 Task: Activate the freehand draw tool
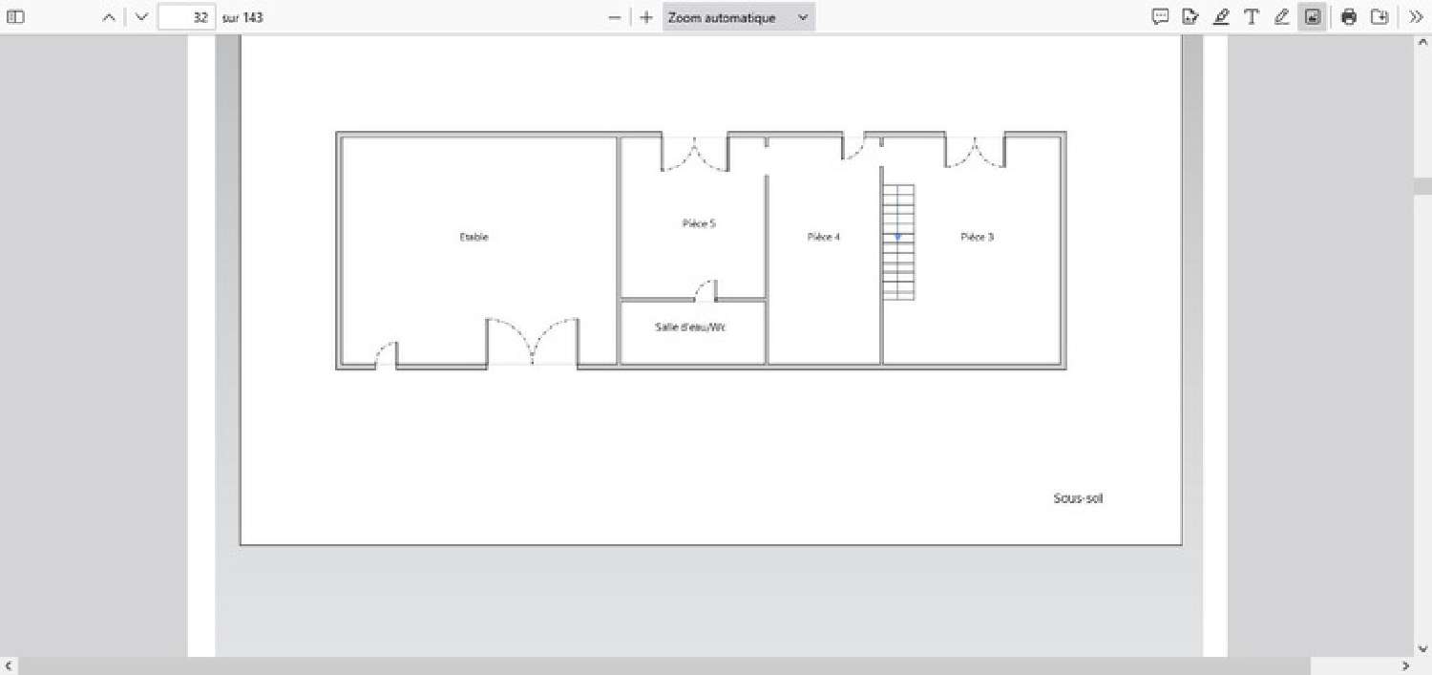(x=1281, y=17)
